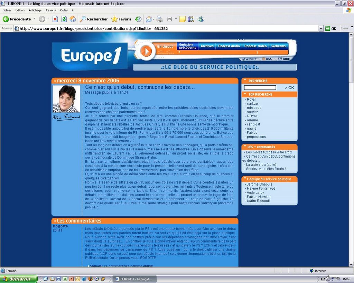
Task: Stop page loading with red X icon
Action: pos(55,19)
